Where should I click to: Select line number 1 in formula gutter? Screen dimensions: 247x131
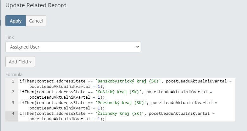click(x=13, y=81)
